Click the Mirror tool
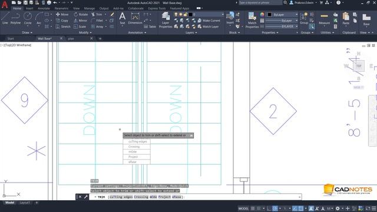This screenshot has width=377, height=212. (81, 21)
